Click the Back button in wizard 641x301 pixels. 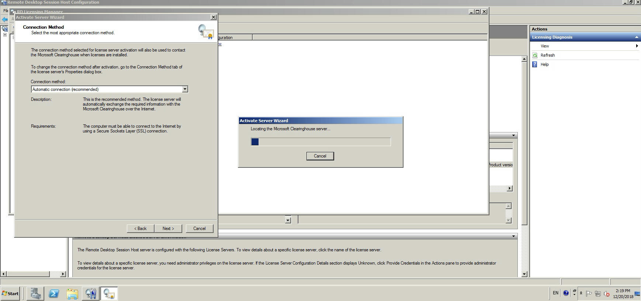140,229
